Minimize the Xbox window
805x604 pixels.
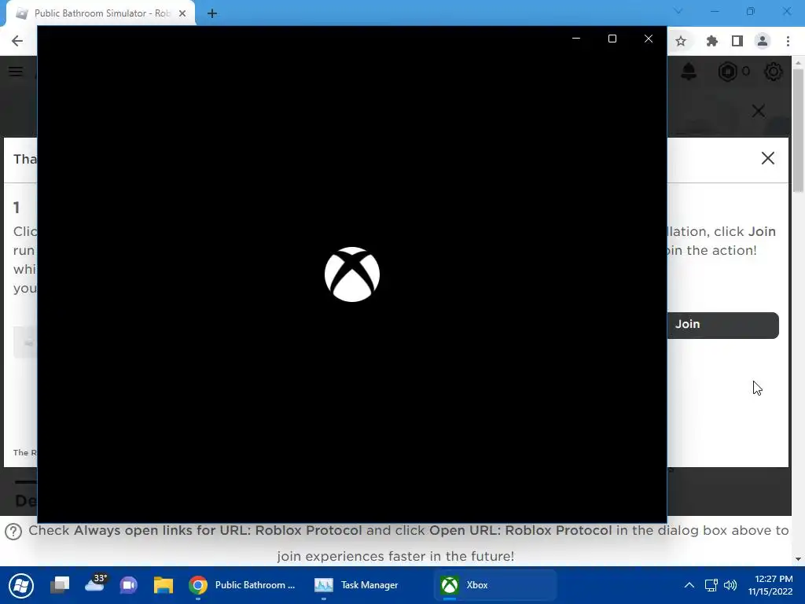(576, 39)
